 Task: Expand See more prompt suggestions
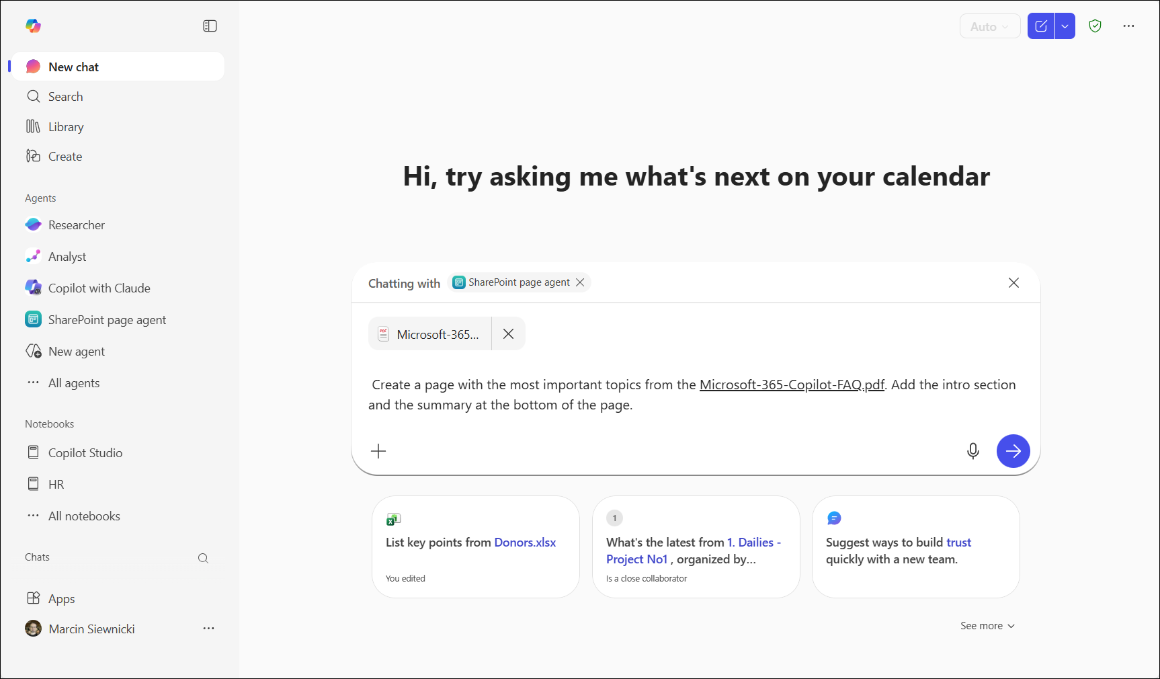click(987, 626)
